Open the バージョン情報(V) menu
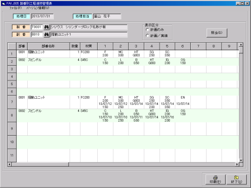 (38, 8)
